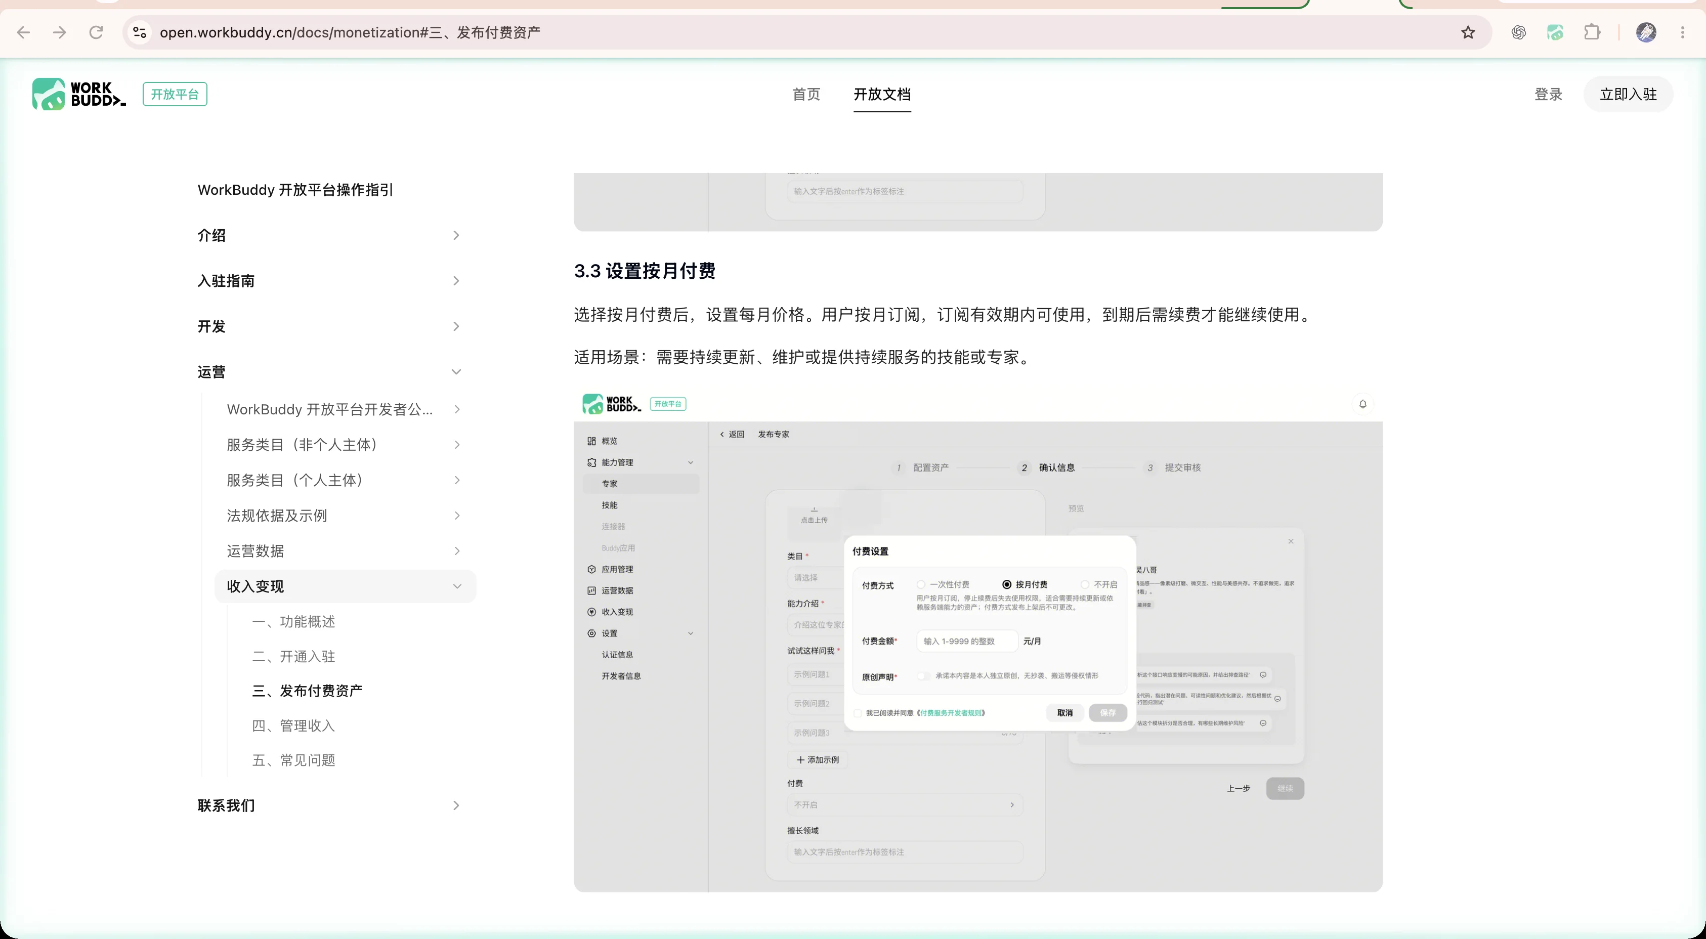
Task: Open the 介绍 sidebar section label
Action: pos(211,235)
